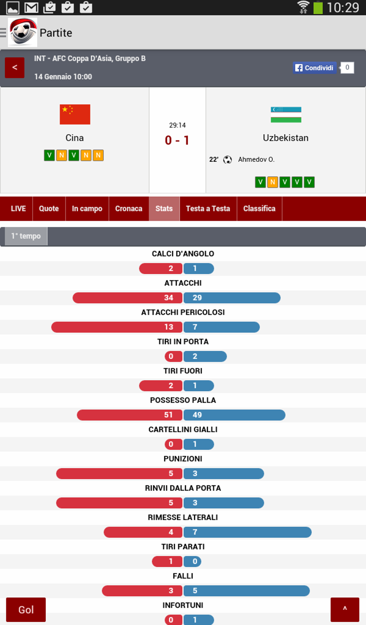Click the Uzbekistan flag icon
This screenshot has width=366, height=625.
pyautogui.click(x=286, y=115)
